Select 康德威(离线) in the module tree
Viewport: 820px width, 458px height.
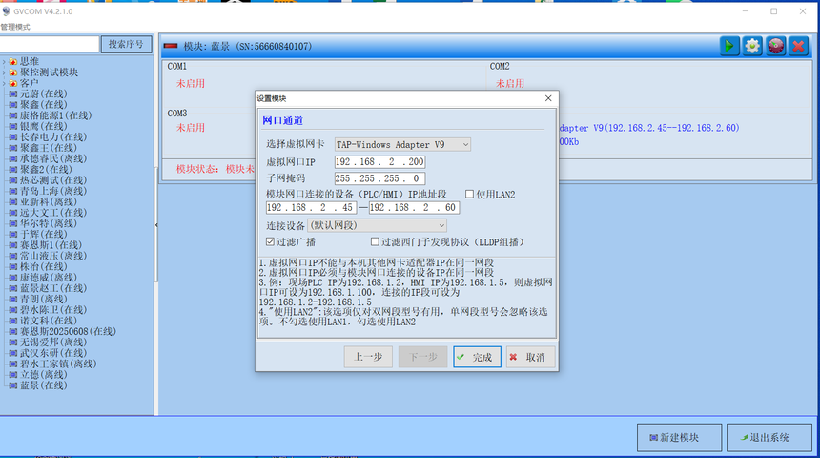tap(48, 278)
